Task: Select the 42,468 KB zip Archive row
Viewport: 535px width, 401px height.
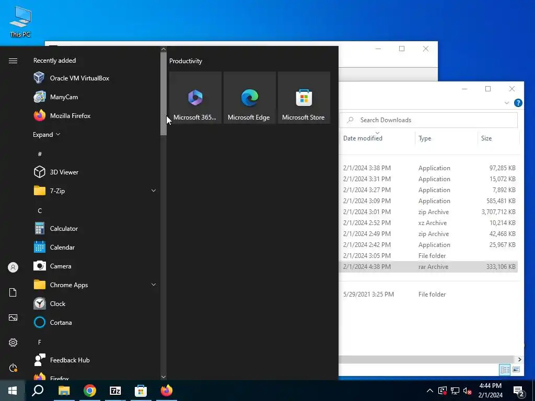Action: click(x=428, y=233)
